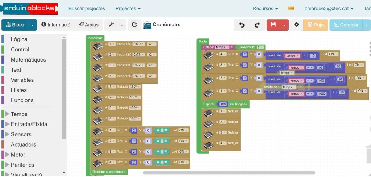Click the Puja upload button
This screenshot has width=371, height=177.
[315, 25]
